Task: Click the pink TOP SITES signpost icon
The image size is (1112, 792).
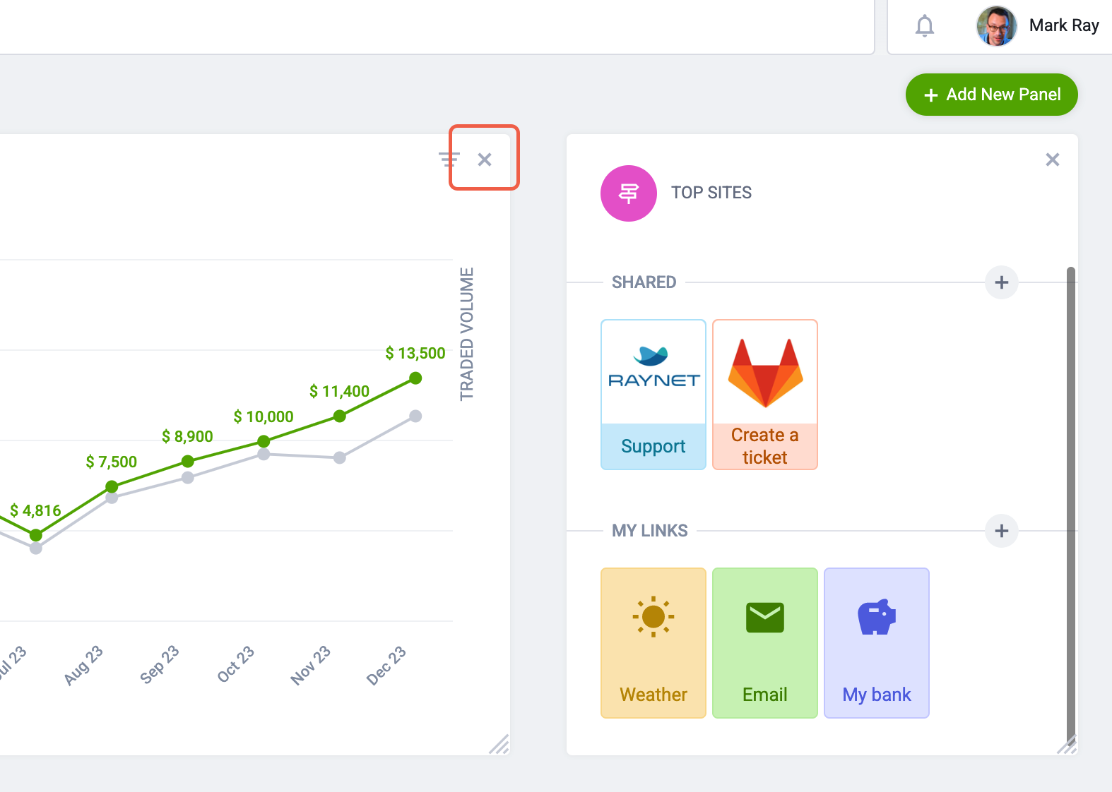Action: (x=628, y=193)
